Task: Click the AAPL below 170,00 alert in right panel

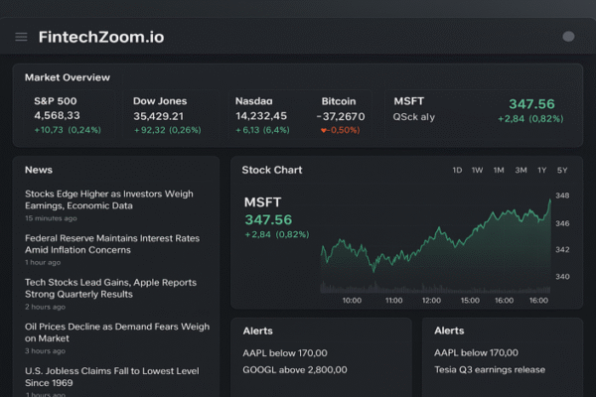Action: tap(476, 353)
